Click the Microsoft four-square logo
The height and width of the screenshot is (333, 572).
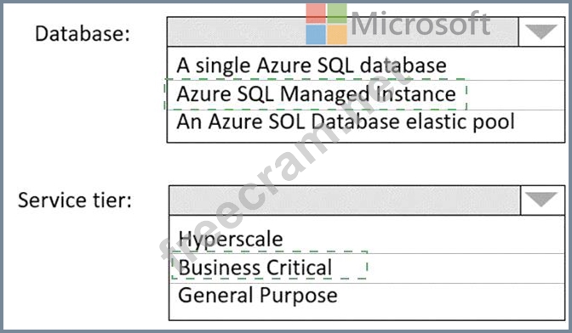tap(327, 24)
